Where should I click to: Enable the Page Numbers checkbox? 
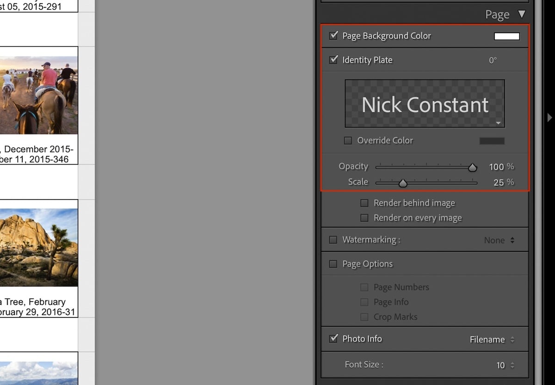pyautogui.click(x=364, y=287)
